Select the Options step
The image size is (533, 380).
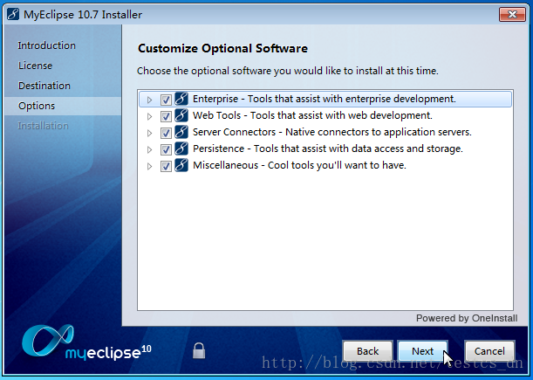coord(37,106)
